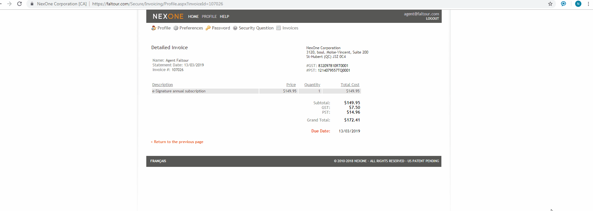Click Return to the previous page
The image size is (593, 211).
point(177,142)
